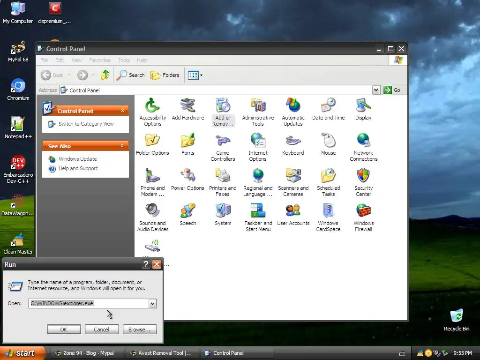
Task: Click OK in the Run dialog
Action: (64, 330)
